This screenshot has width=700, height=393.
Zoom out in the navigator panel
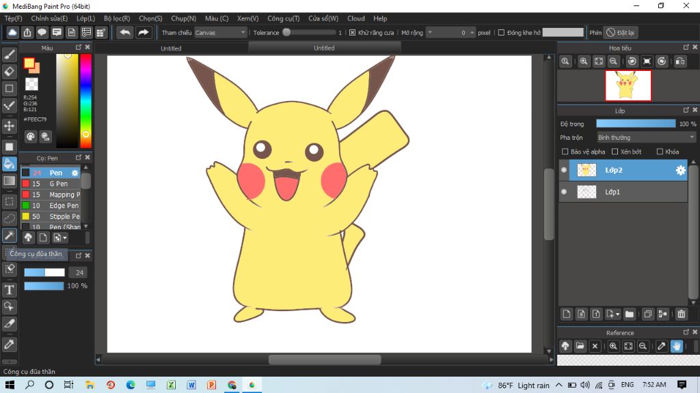[x=613, y=61]
